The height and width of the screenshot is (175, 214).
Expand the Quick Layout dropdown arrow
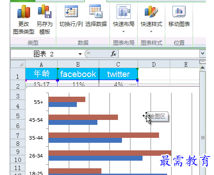click(123, 31)
